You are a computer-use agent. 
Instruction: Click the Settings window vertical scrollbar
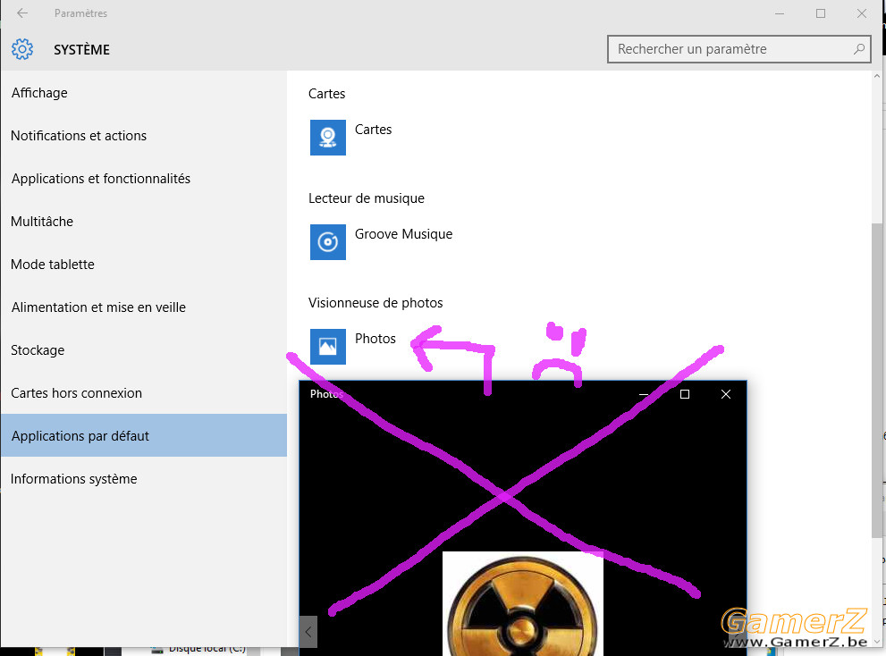point(877,380)
